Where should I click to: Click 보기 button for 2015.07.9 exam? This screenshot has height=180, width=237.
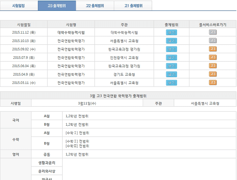coord(171,58)
